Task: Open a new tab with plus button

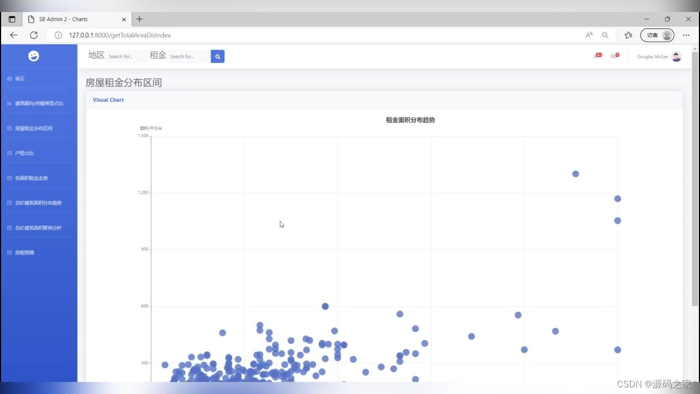Action: point(139,19)
